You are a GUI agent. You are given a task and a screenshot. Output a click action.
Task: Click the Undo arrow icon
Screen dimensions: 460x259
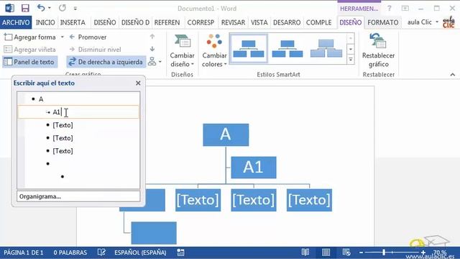click(41, 8)
